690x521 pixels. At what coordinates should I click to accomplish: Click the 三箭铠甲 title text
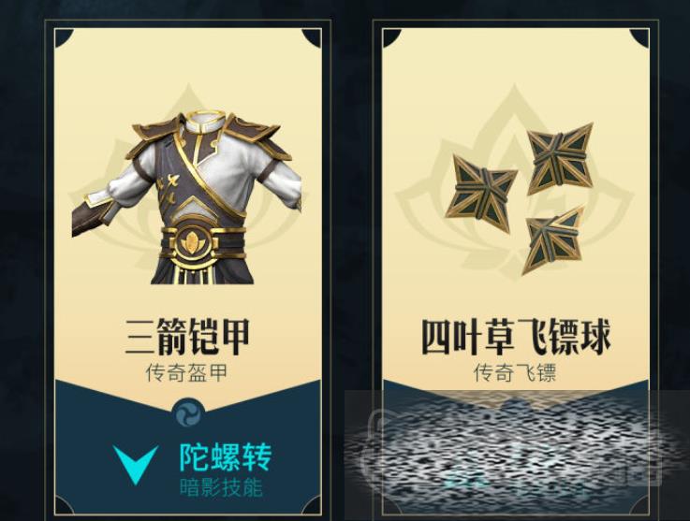pyautogui.click(x=187, y=337)
